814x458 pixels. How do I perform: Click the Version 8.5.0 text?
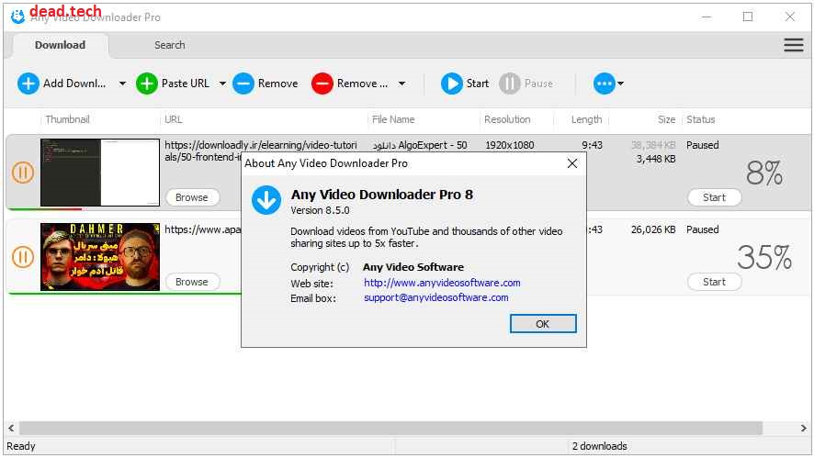tap(320, 210)
